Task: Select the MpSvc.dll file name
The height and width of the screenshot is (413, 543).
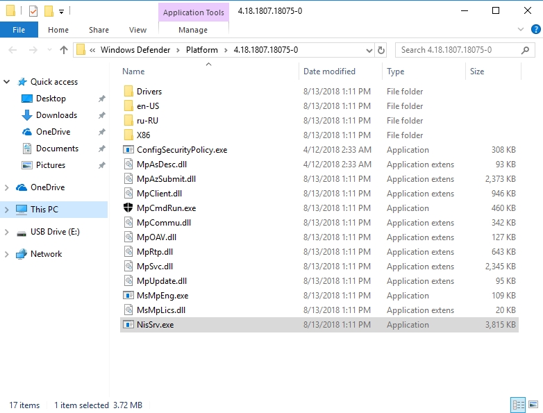Action: coord(155,267)
